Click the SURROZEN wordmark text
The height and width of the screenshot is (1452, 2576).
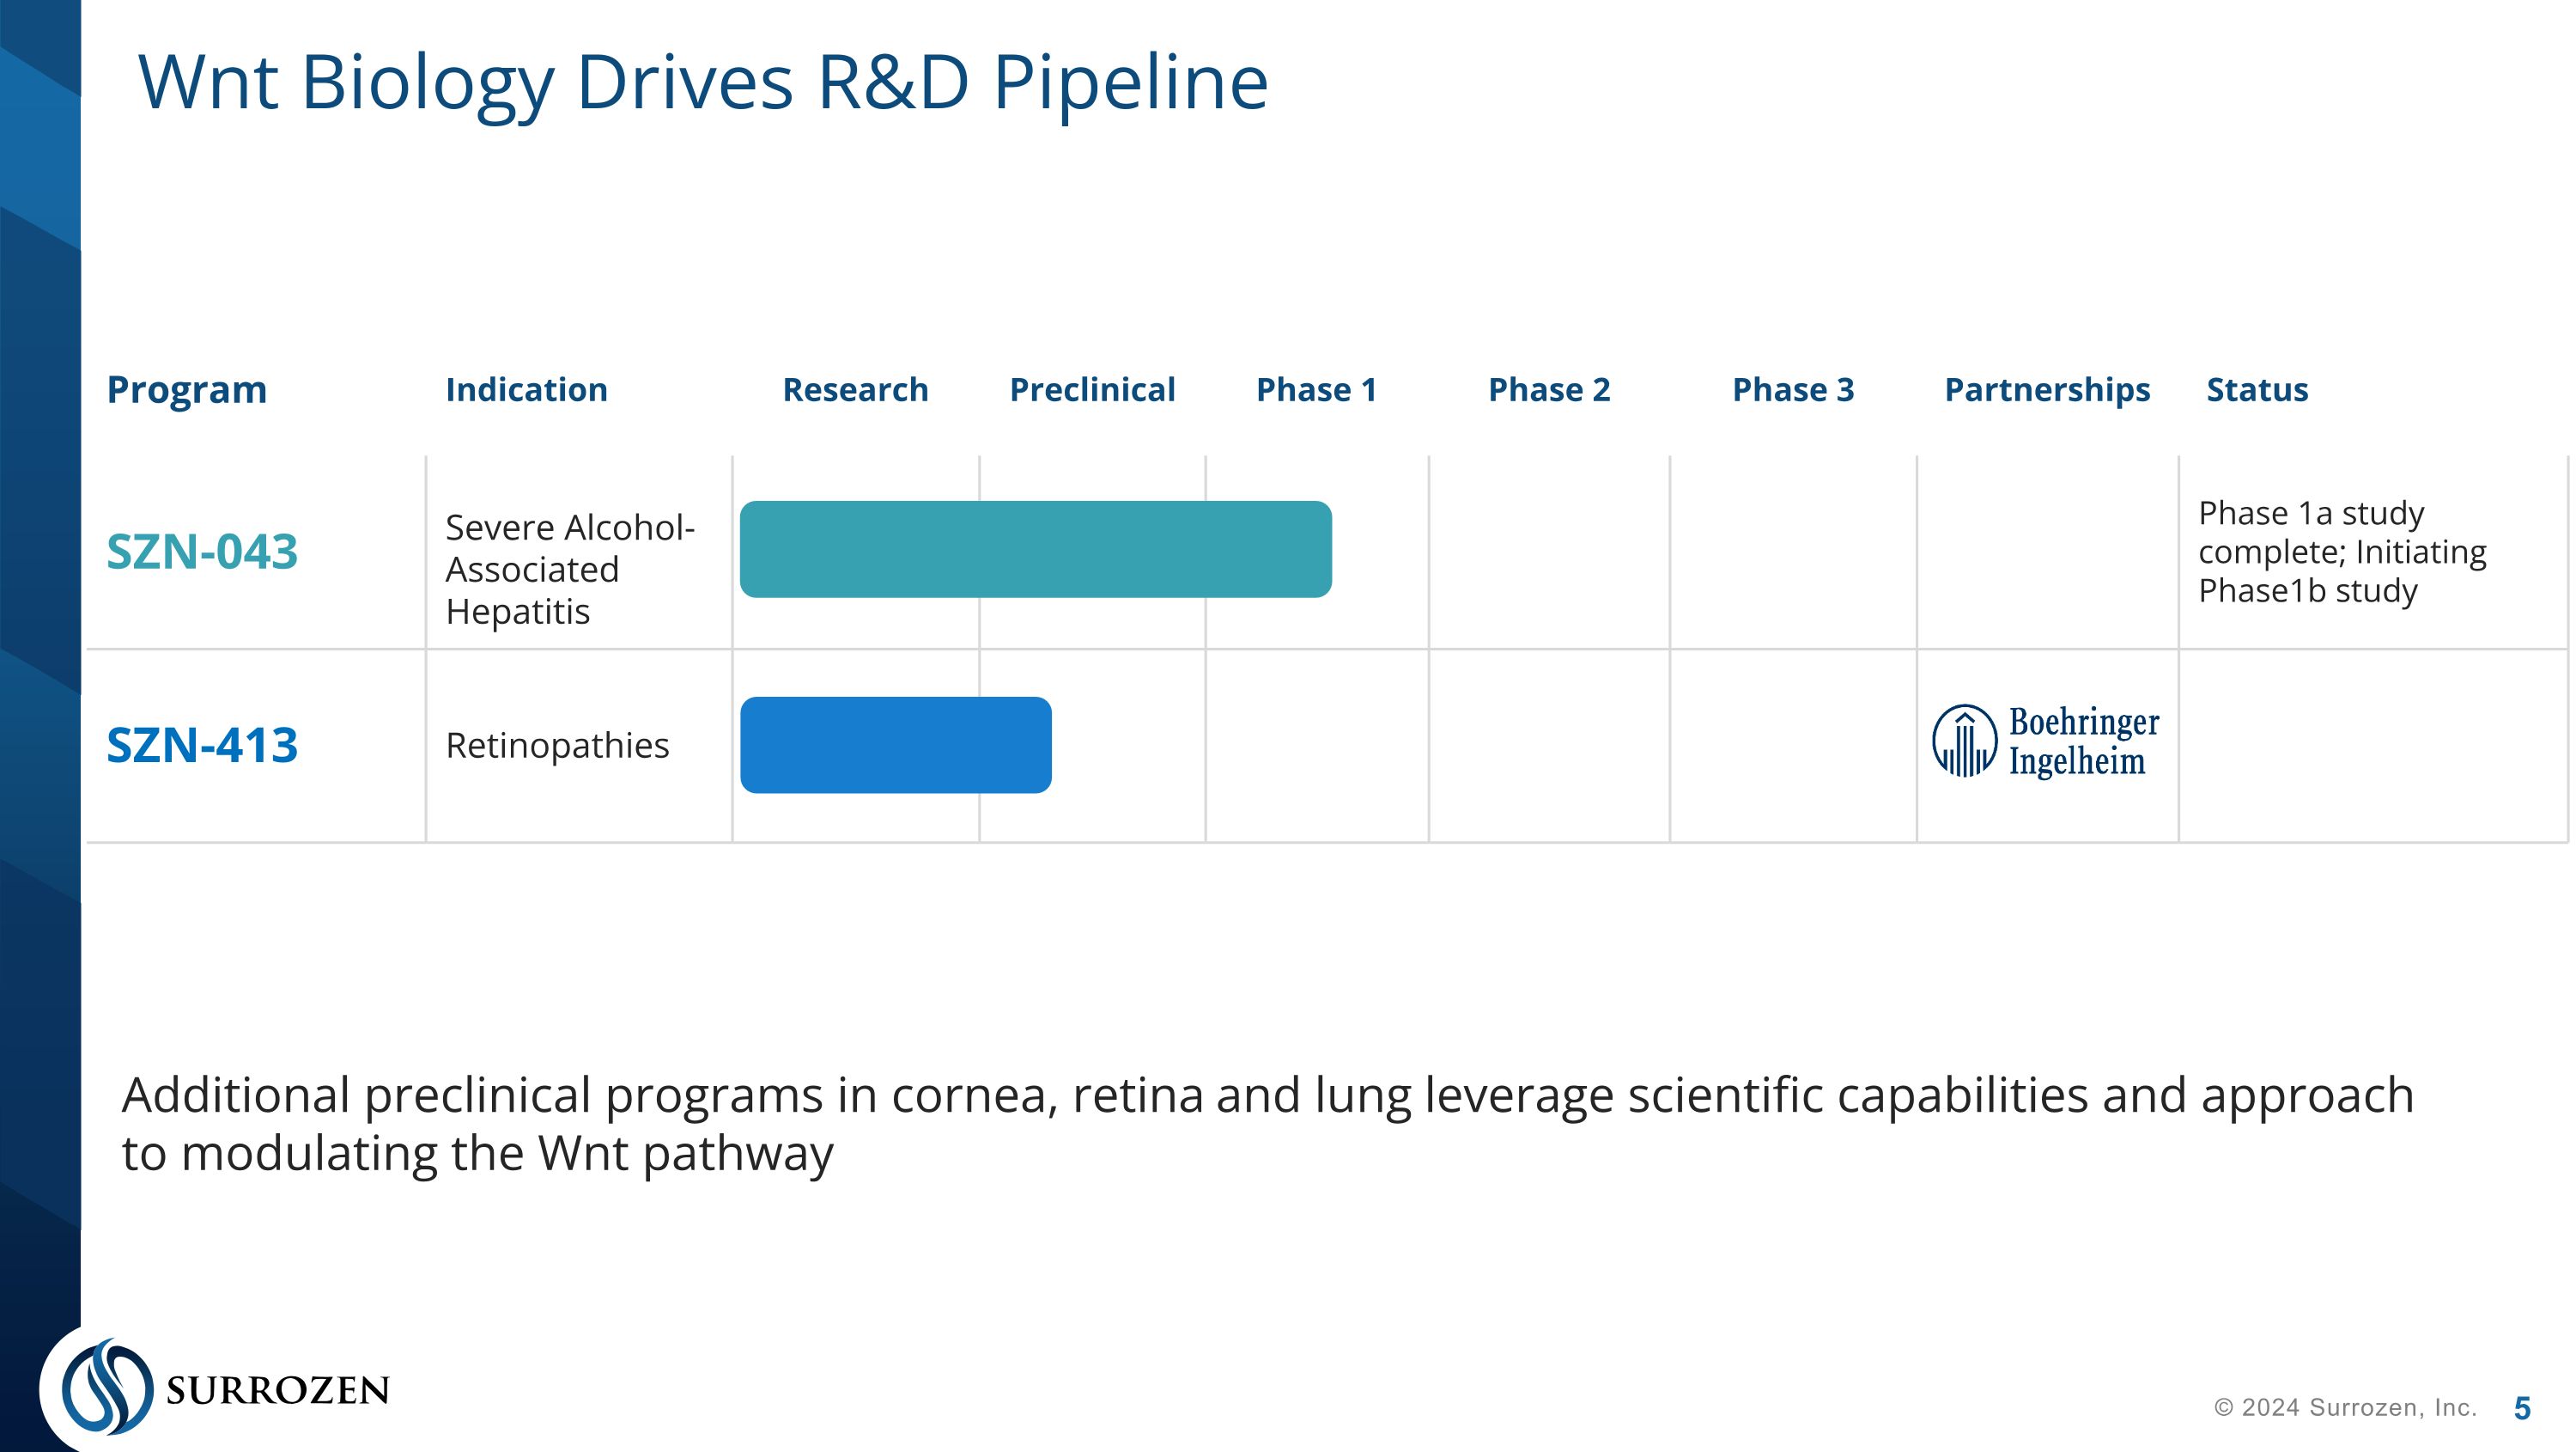pos(277,1390)
